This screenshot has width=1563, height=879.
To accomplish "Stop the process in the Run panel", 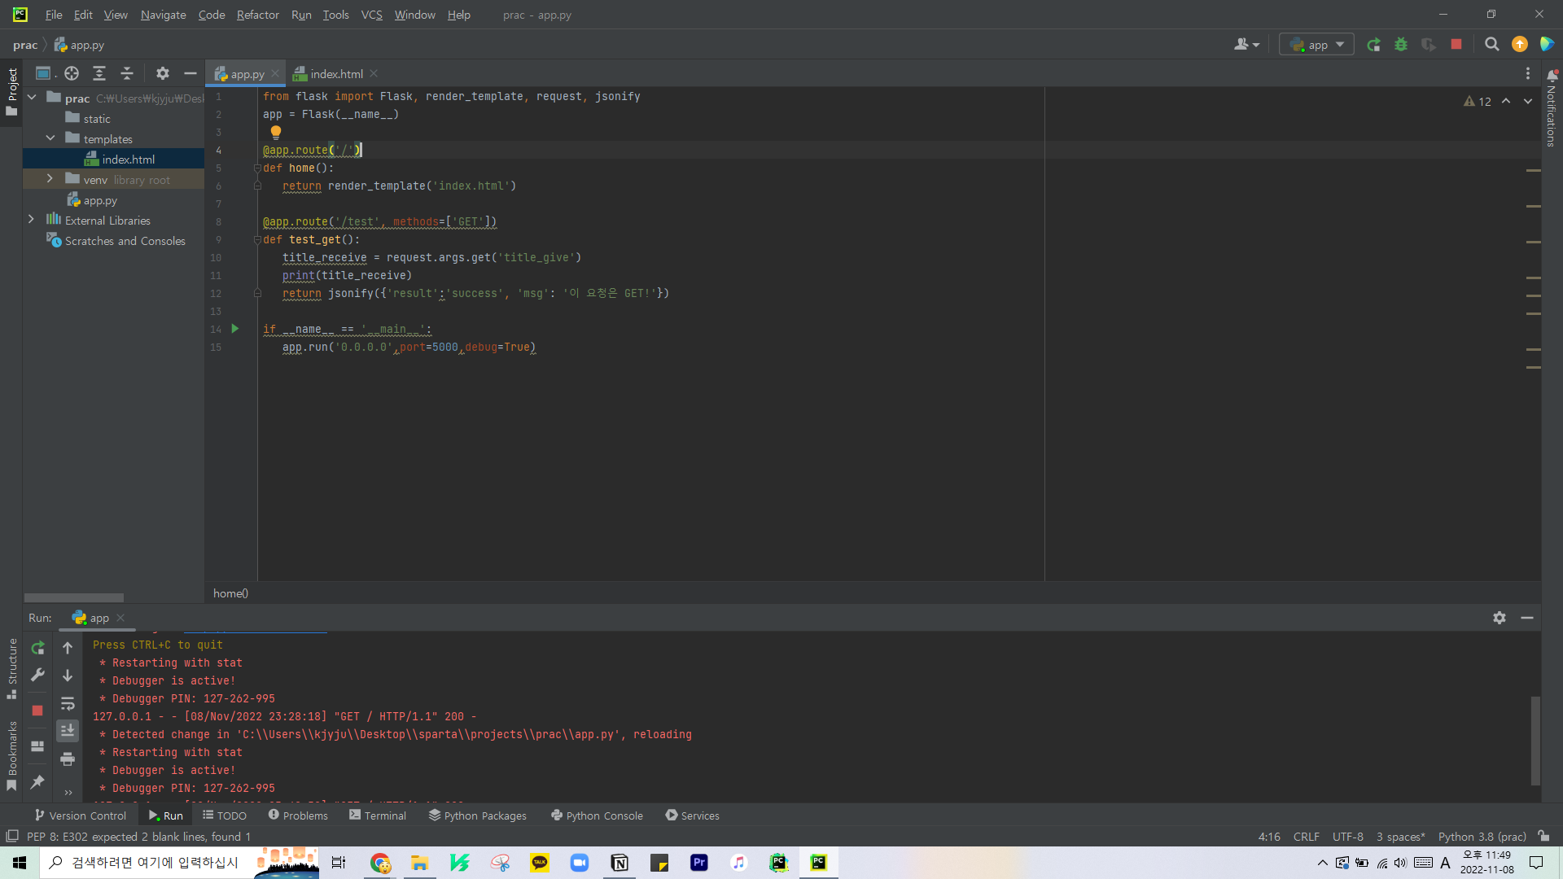I will tap(37, 711).
